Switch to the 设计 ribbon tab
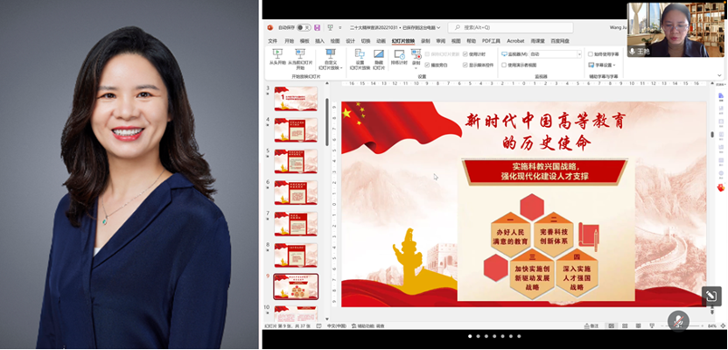The height and width of the screenshot is (350, 728). (x=351, y=41)
